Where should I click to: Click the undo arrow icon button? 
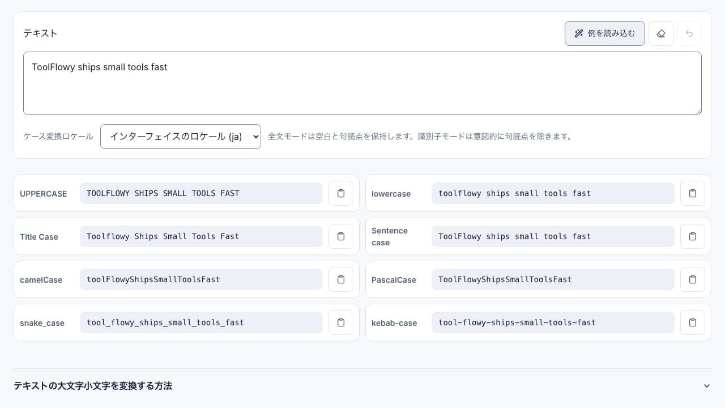click(x=689, y=33)
